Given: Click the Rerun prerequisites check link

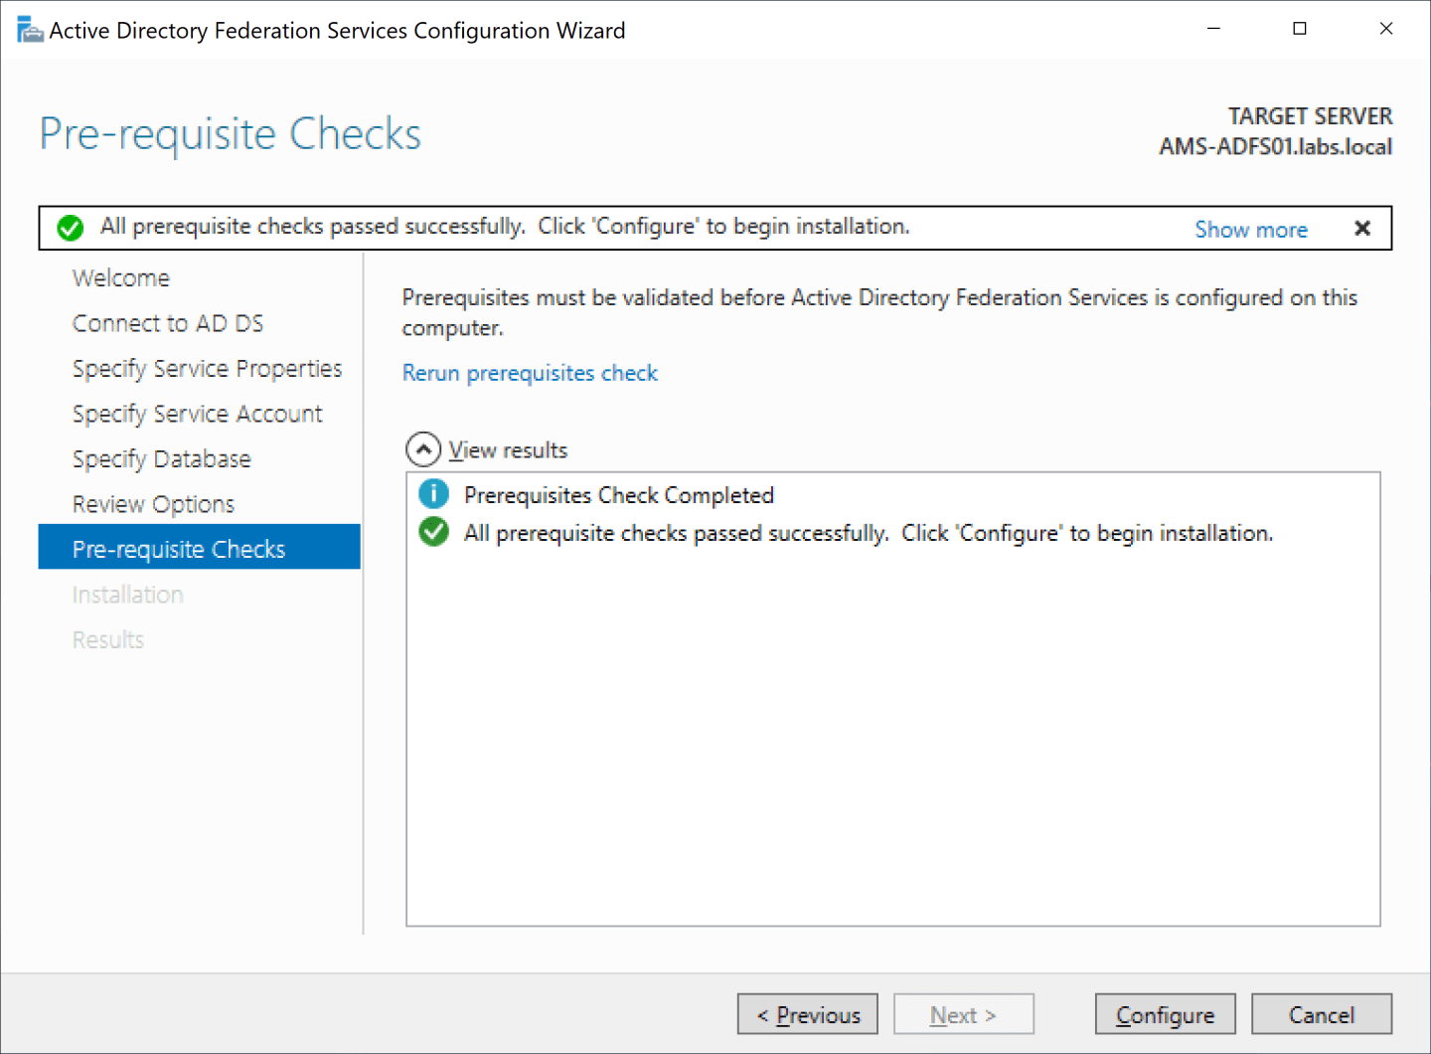Looking at the screenshot, I should [530, 373].
